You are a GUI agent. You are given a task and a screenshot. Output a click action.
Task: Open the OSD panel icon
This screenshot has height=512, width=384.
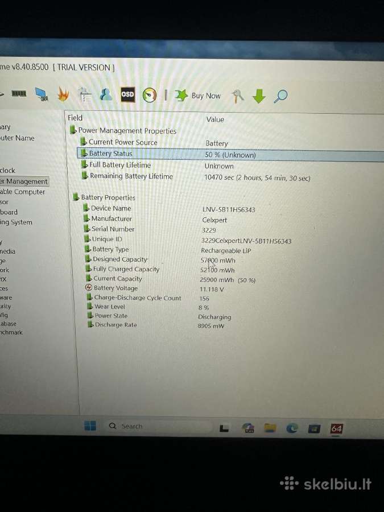click(x=127, y=94)
